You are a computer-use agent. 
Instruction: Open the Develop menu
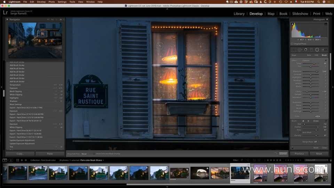point(41,2)
